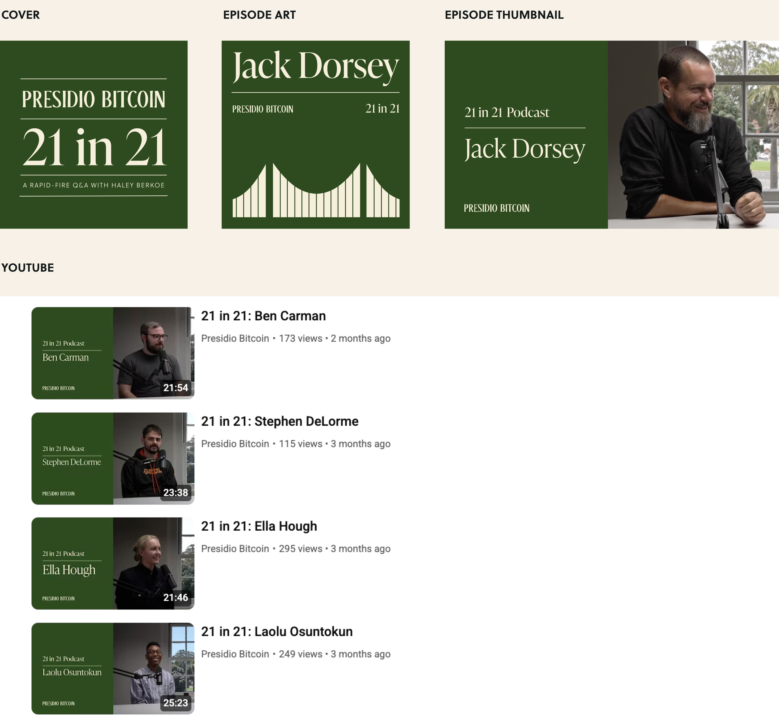
Task: Open the Ben Carman video thumbnail
Action: pos(112,353)
